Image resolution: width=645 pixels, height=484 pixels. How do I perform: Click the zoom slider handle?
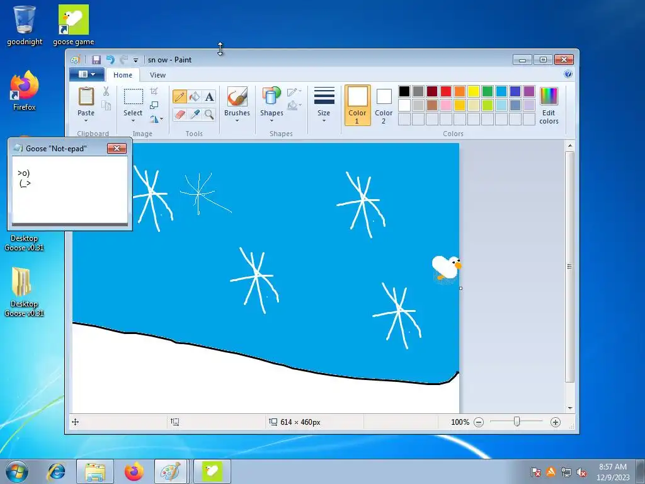click(517, 422)
